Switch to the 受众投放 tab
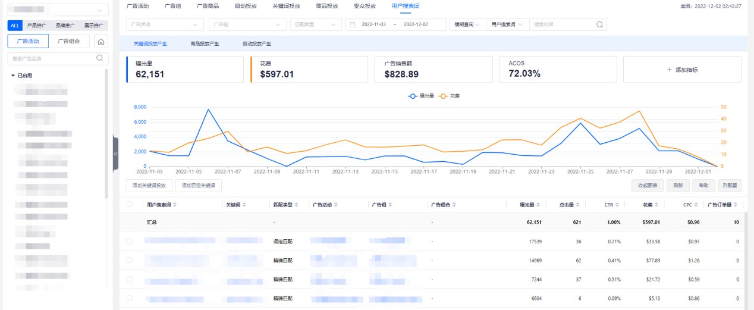The width and height of the screenshot is (754, 310). tap(365, 5)
